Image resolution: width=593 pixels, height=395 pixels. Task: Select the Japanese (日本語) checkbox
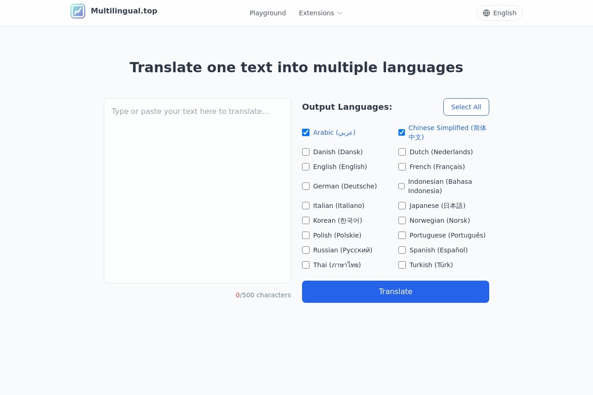pyautogui.click(x=402, y=206)
